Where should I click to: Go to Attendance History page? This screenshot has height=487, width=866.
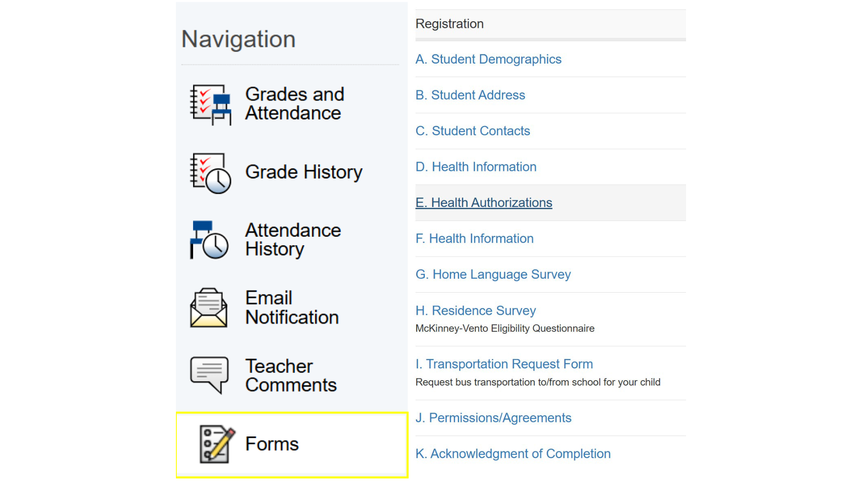293,239
